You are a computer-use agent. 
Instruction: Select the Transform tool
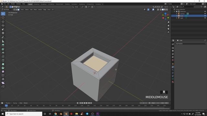pyautogui.click(x=3, y=33)
